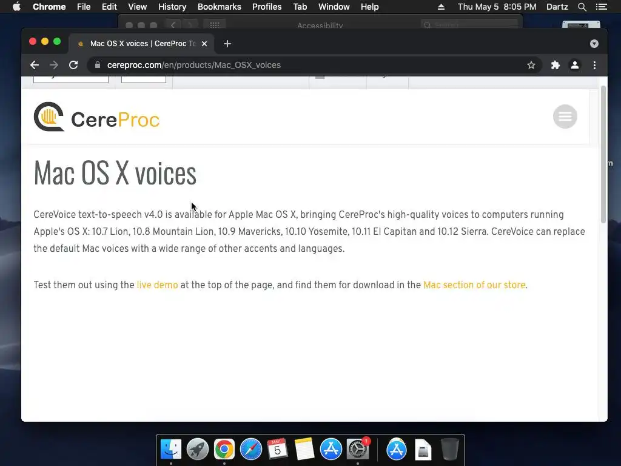Open the Chrome menu in the menu bar
Image resolution: width=621 pixels, height=466 pixels.
click(49, 7)
